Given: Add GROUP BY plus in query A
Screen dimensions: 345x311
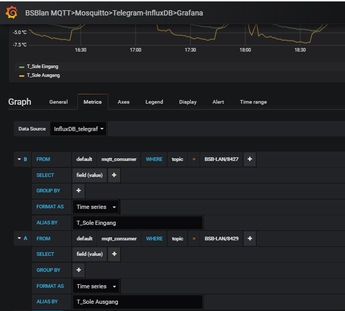Looking at the screenshot, I should click(x=78, y=270).
